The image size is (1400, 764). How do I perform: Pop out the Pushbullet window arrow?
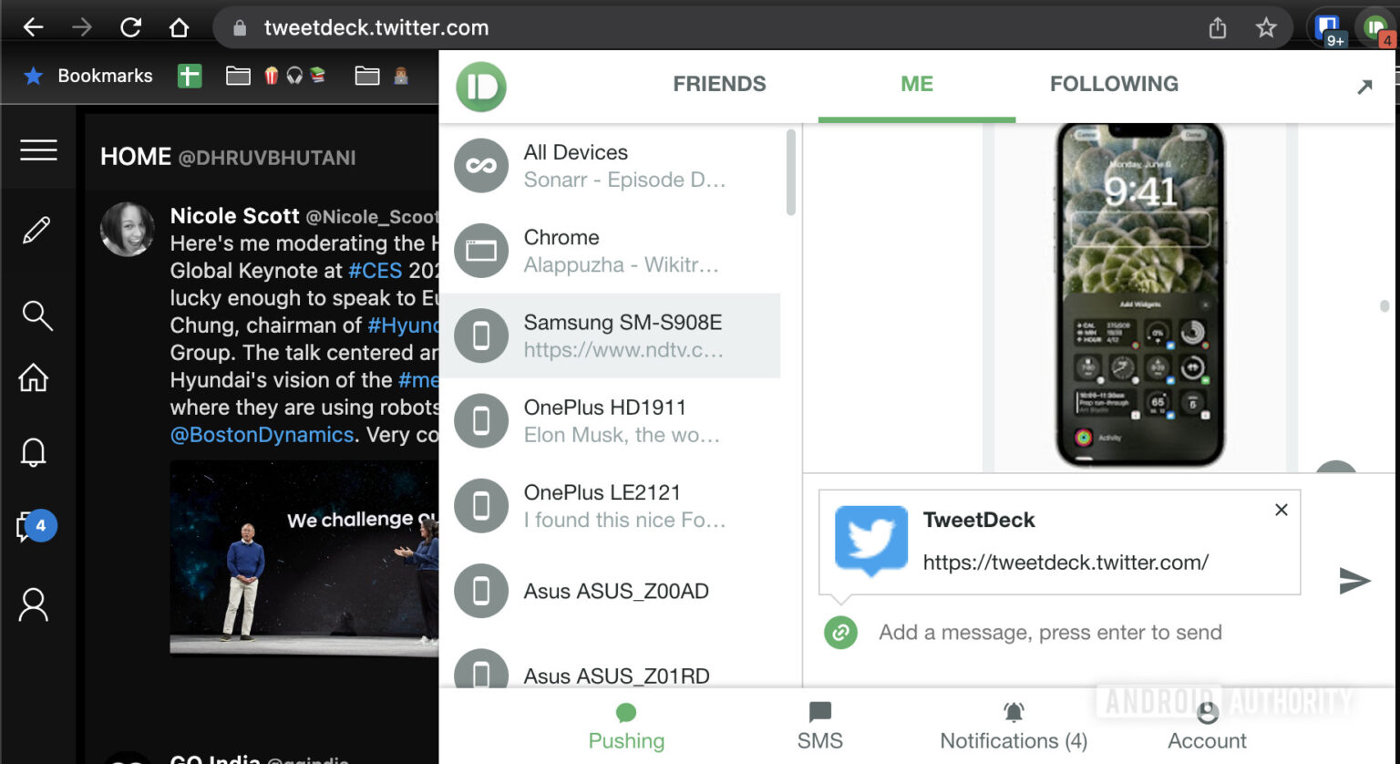tap(1364, 87)
